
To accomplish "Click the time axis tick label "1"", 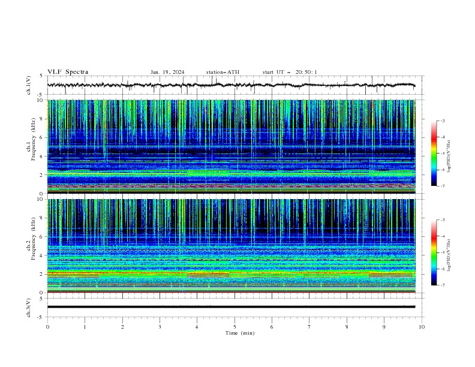I will tap(85, 327).
